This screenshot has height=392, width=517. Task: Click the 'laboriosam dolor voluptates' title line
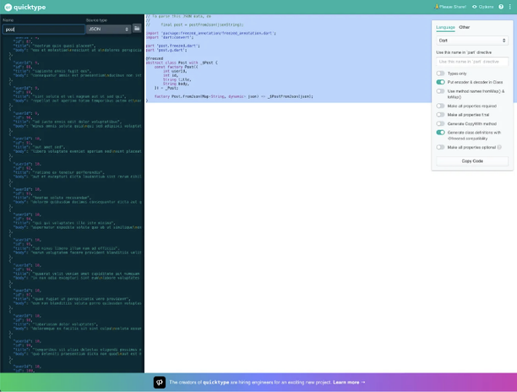click(x=56, y=324)
